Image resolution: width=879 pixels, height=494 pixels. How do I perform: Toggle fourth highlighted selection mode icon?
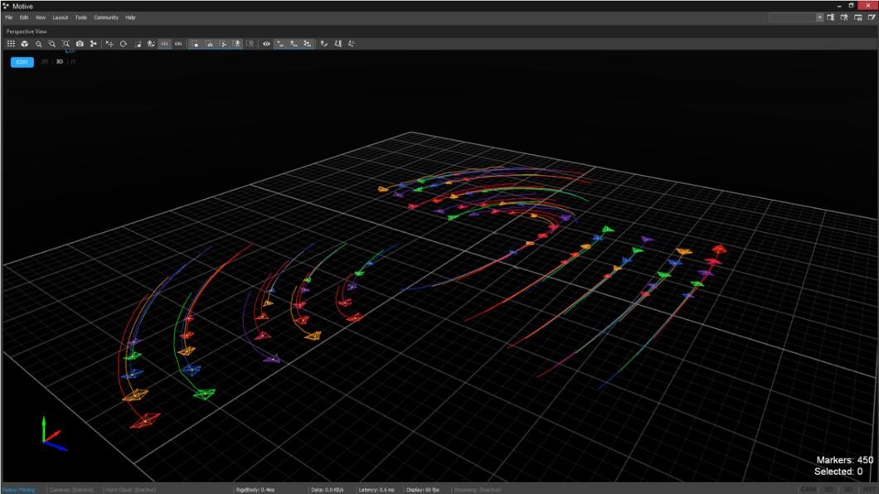coord(236,44)
